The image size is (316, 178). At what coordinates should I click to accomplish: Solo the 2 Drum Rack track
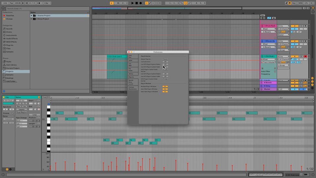click(x=301, y=26)
